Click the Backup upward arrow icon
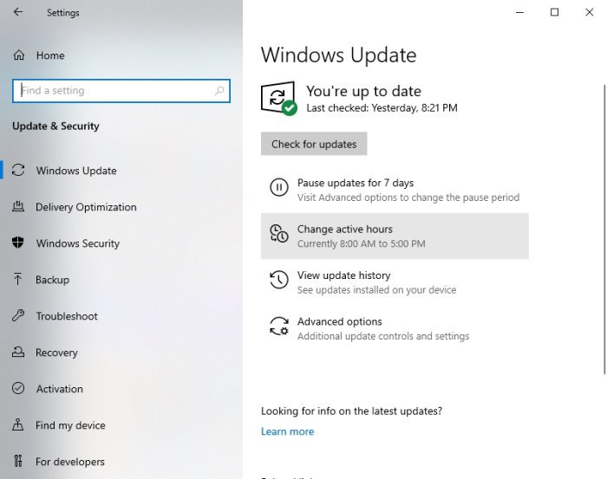Viewport: 607px width, 479px height. click(18, 279)
